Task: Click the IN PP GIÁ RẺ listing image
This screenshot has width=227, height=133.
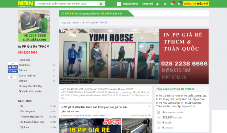Action: click(x=90, y=126)
